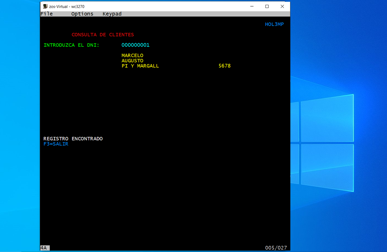The image size is (387, 252).
Task: Click the INTRODUZCA EL DNI label
Action: click(71, 45)
